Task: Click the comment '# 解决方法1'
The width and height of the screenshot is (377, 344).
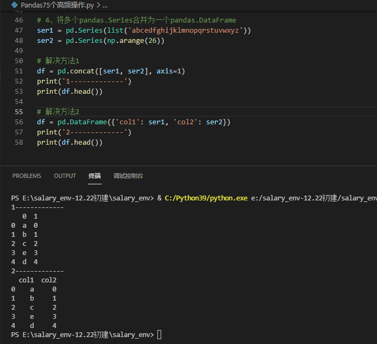Action: tap(58, 61)
